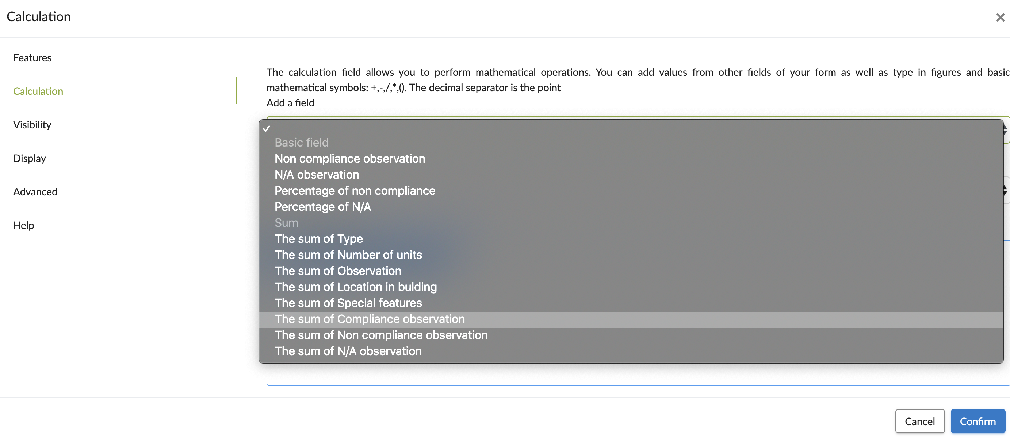Select The sum of Location in bulding
Viewport: 1010px width, 439px height.
[355, 287]
